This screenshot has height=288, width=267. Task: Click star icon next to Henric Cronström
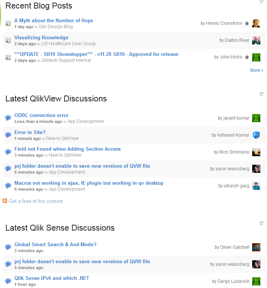(247, 23)
